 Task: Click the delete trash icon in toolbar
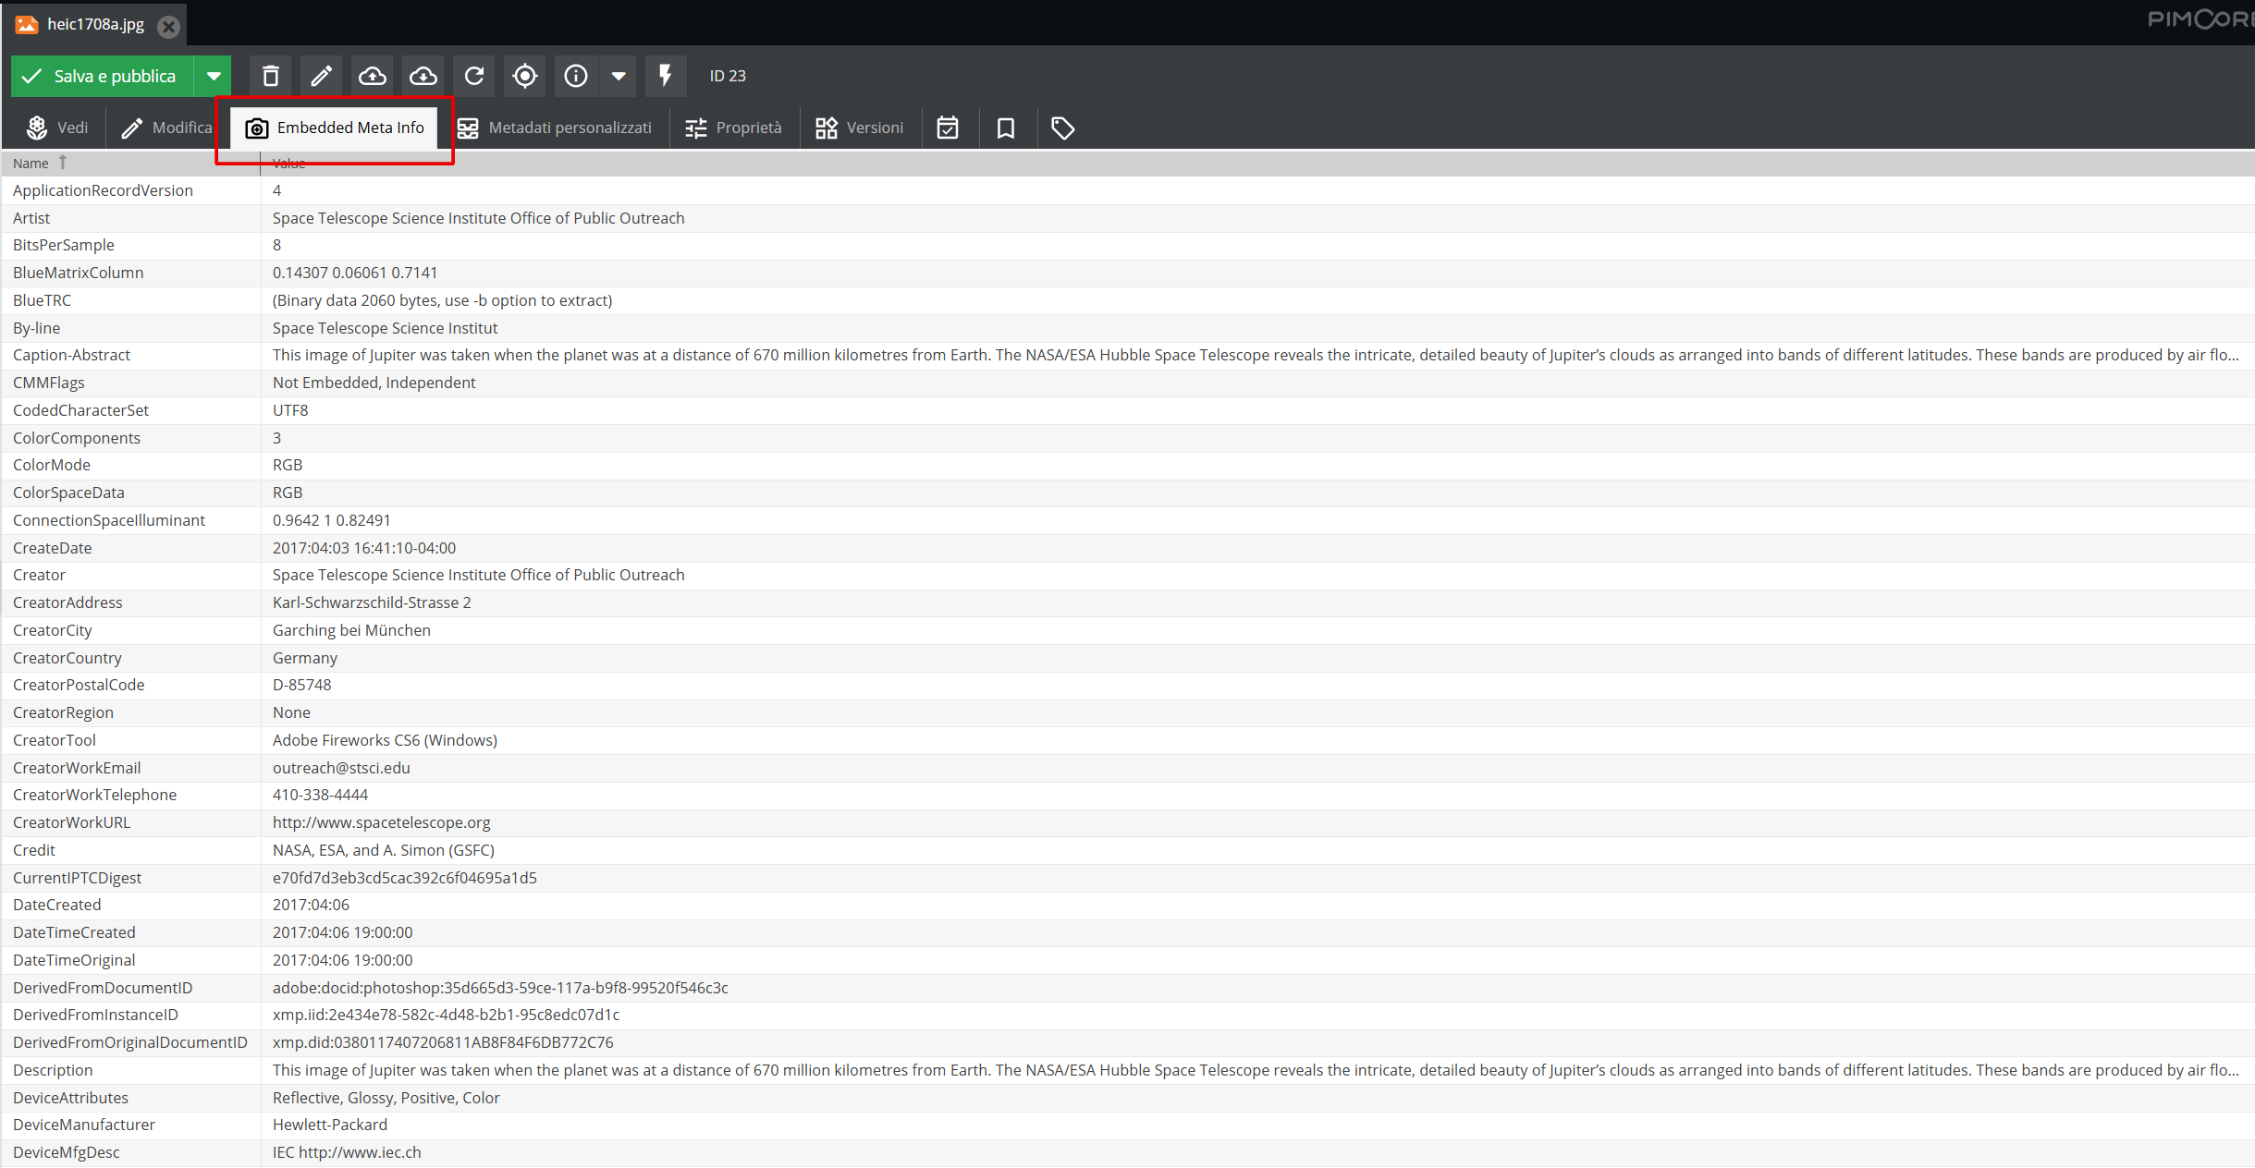click(x=271, y=76)
